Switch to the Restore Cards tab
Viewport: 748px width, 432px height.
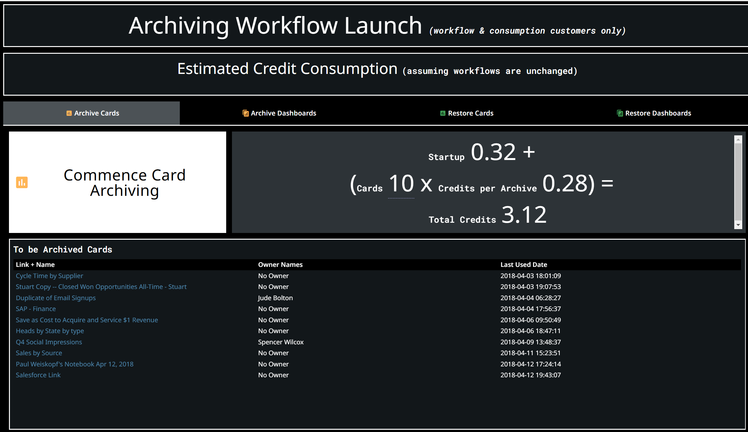tap(467, 113)
